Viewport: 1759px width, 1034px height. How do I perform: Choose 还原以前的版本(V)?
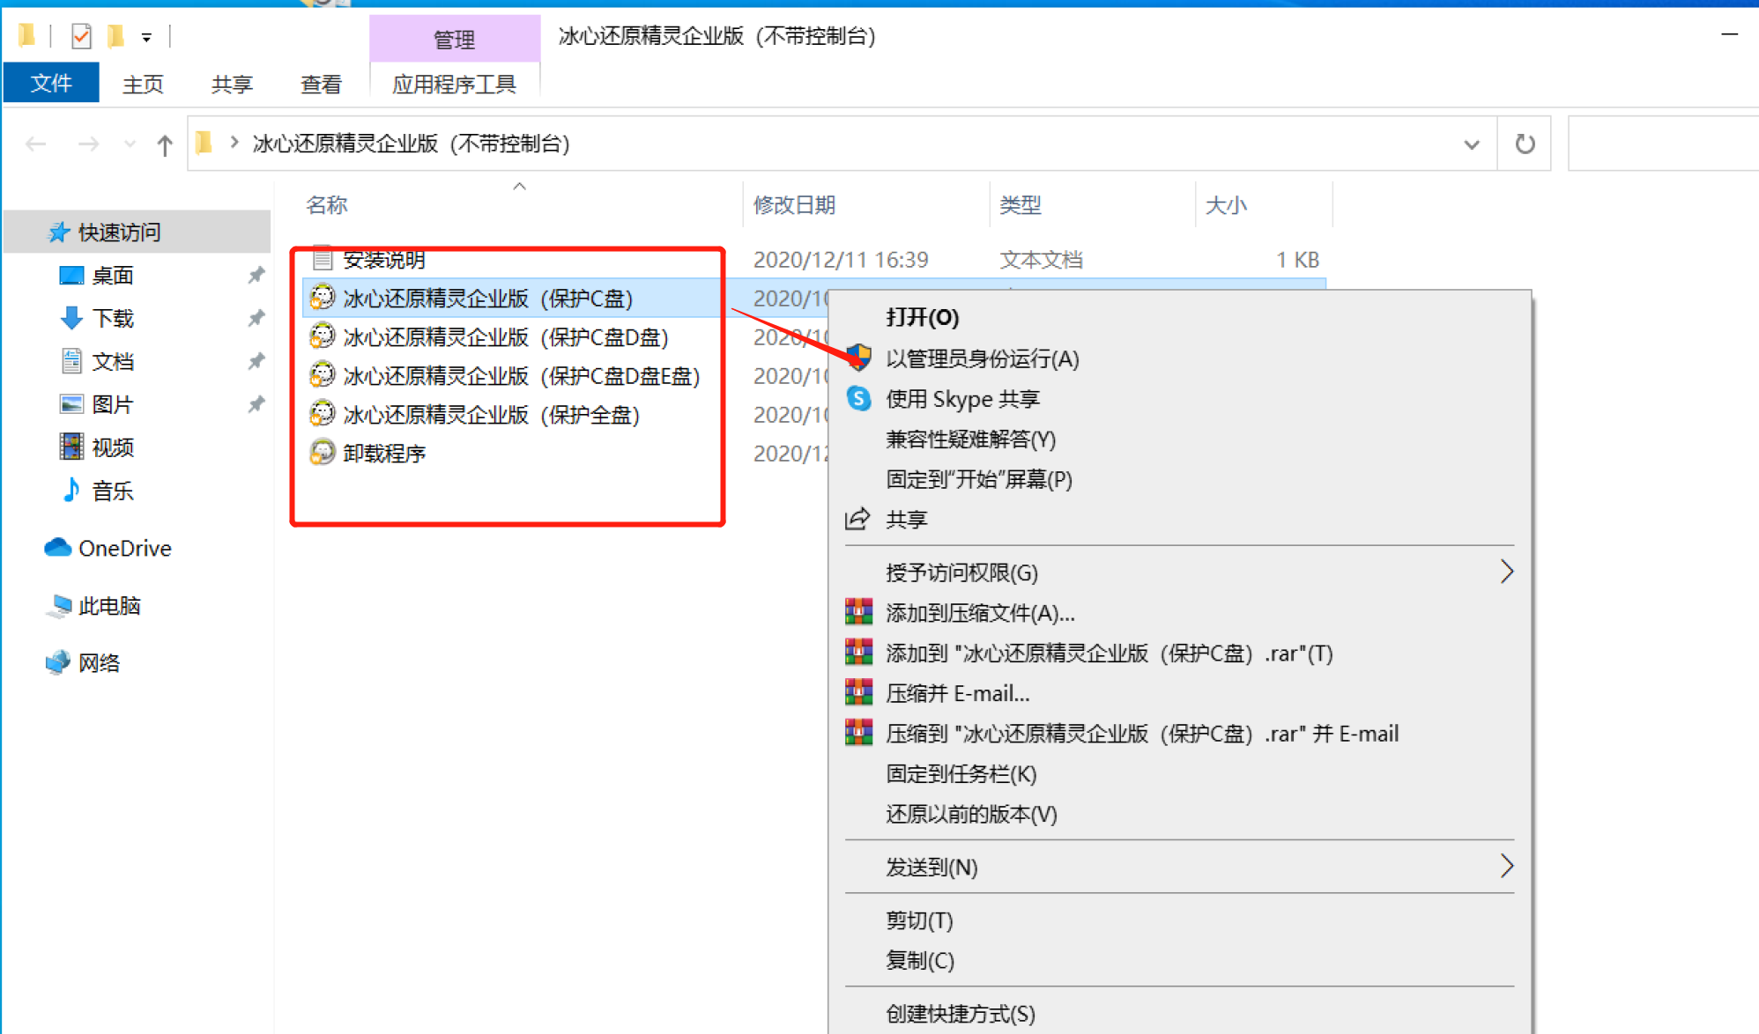coord(971,814)
